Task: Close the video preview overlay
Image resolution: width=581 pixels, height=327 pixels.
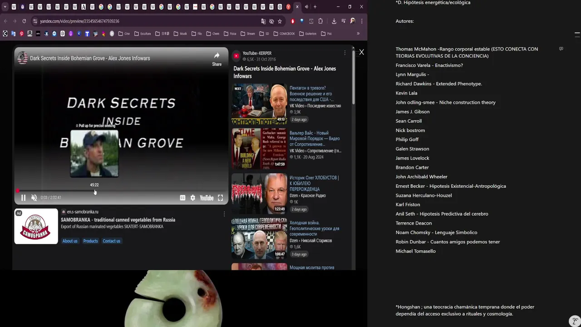Action: pos(361,52)
